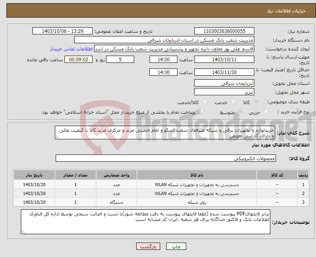Image resolution: width=316 pixels, height=257 pixels.
Task: Click buyer organization name field
Action: click(x=164, y=40)
